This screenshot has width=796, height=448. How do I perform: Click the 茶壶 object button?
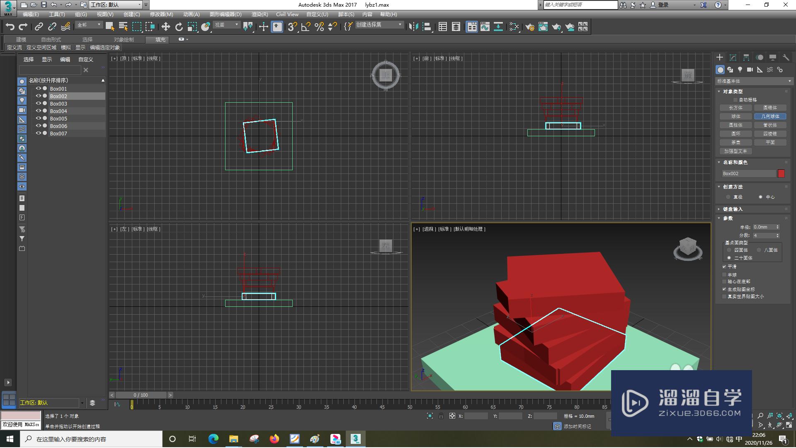(x=735, y=142)
